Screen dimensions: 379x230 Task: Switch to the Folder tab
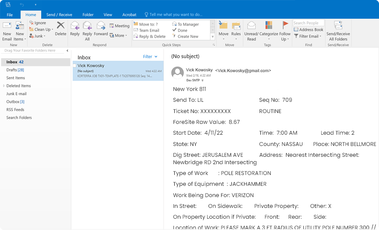(88, 15)
